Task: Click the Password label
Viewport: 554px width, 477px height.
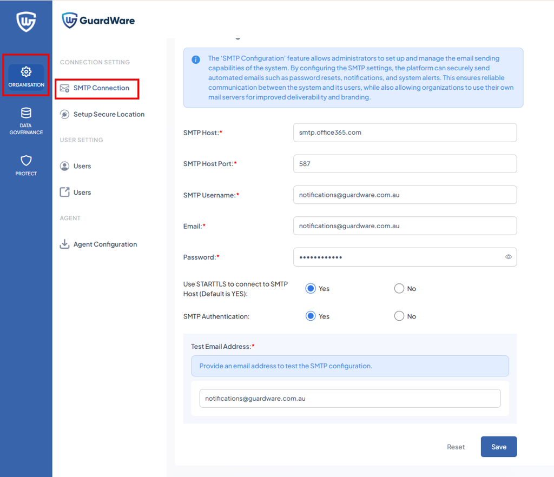Action: coord(201,257)
